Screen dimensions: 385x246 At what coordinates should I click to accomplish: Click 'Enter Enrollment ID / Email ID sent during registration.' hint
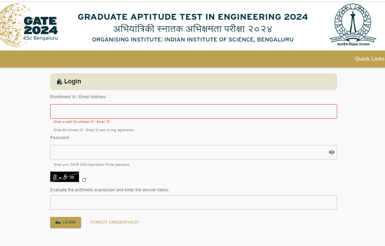tap(94, 130)
